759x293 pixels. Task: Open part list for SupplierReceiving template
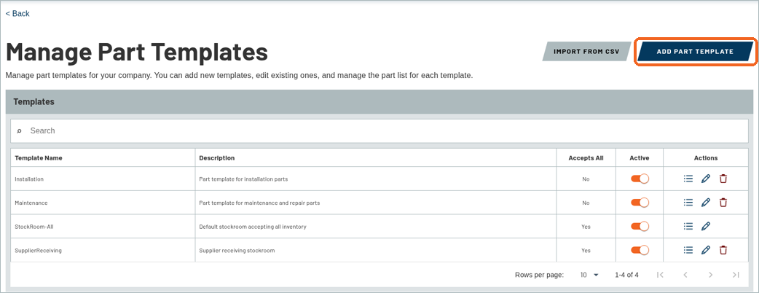click(688, 250)
